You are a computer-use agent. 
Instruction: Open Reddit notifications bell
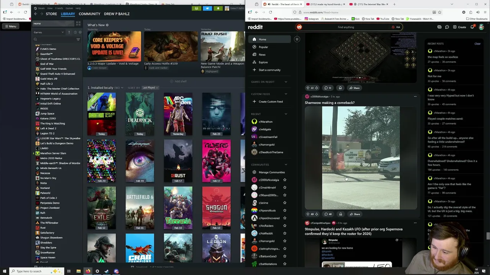[472, 27]
